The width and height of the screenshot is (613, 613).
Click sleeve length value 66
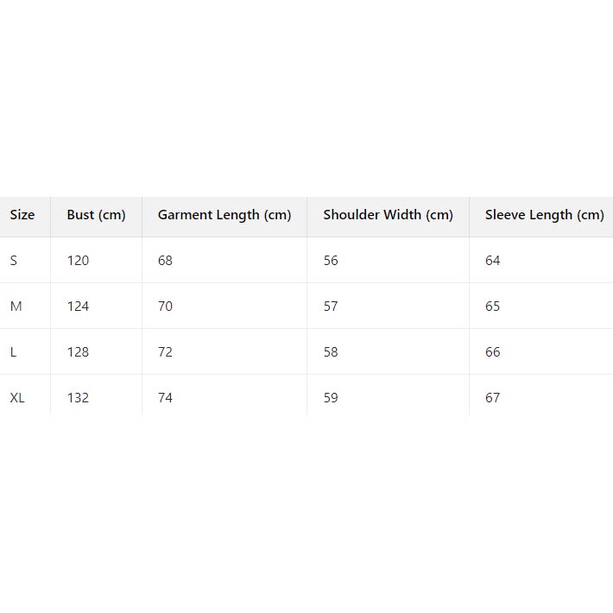point(492,352)
